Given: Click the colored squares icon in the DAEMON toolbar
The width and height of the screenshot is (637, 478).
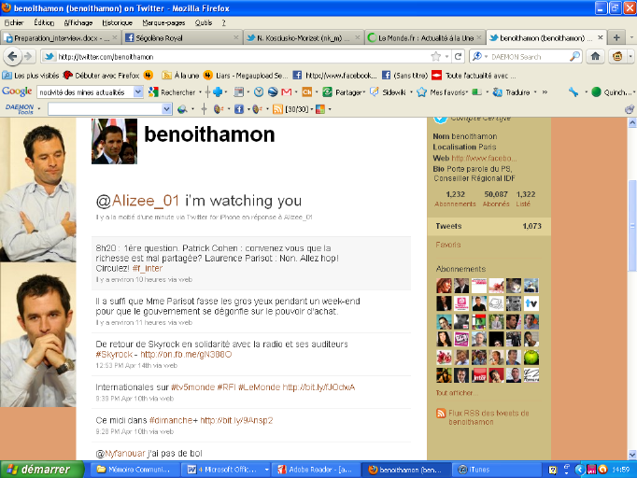Looking at the screenshot, I should tap(320, 109).
